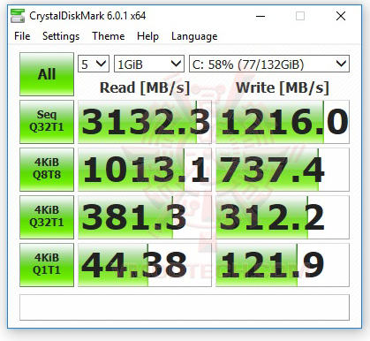
Task: Select the 4KiB Q1T1 write result 121.9
Action: pos(283,265)
